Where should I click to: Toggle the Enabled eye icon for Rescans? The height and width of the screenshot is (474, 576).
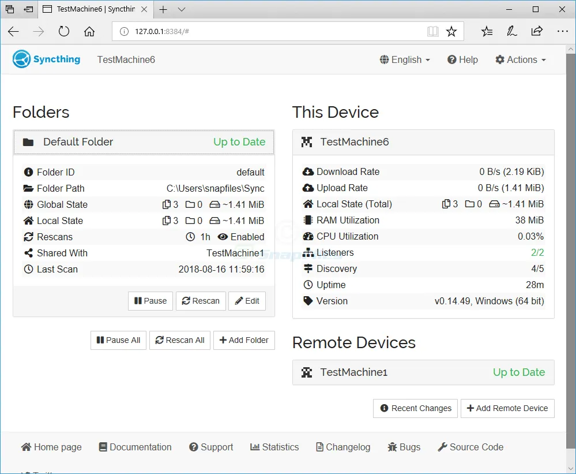tap(223, 237)
